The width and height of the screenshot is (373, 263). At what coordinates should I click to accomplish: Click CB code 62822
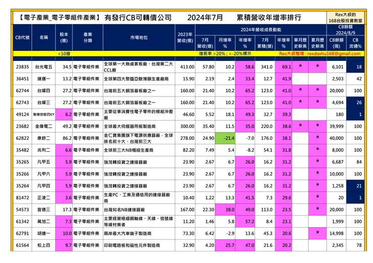pyautogui.click(x=22, y=138)
